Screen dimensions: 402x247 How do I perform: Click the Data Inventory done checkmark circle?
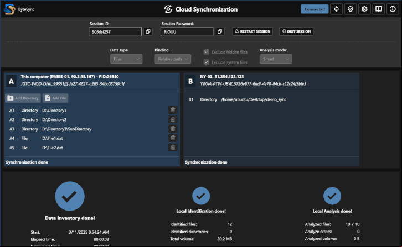(x=70, y=196)
